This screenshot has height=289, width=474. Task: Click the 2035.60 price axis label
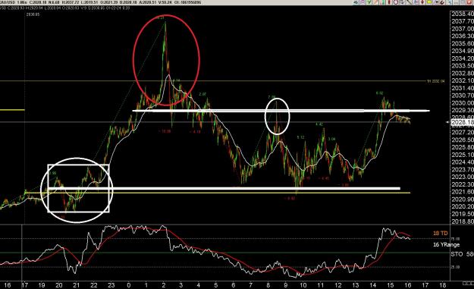pos(463,43)
